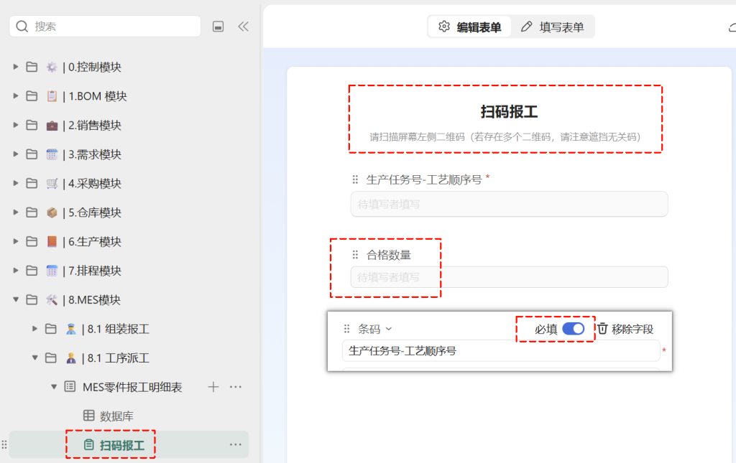Click drag handle of 条码 field

click(347, 329)
